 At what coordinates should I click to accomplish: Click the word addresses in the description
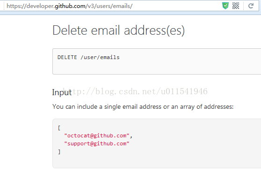tap(218, 106)
